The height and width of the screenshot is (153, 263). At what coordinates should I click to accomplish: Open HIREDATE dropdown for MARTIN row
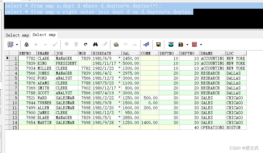pos(119,122)
